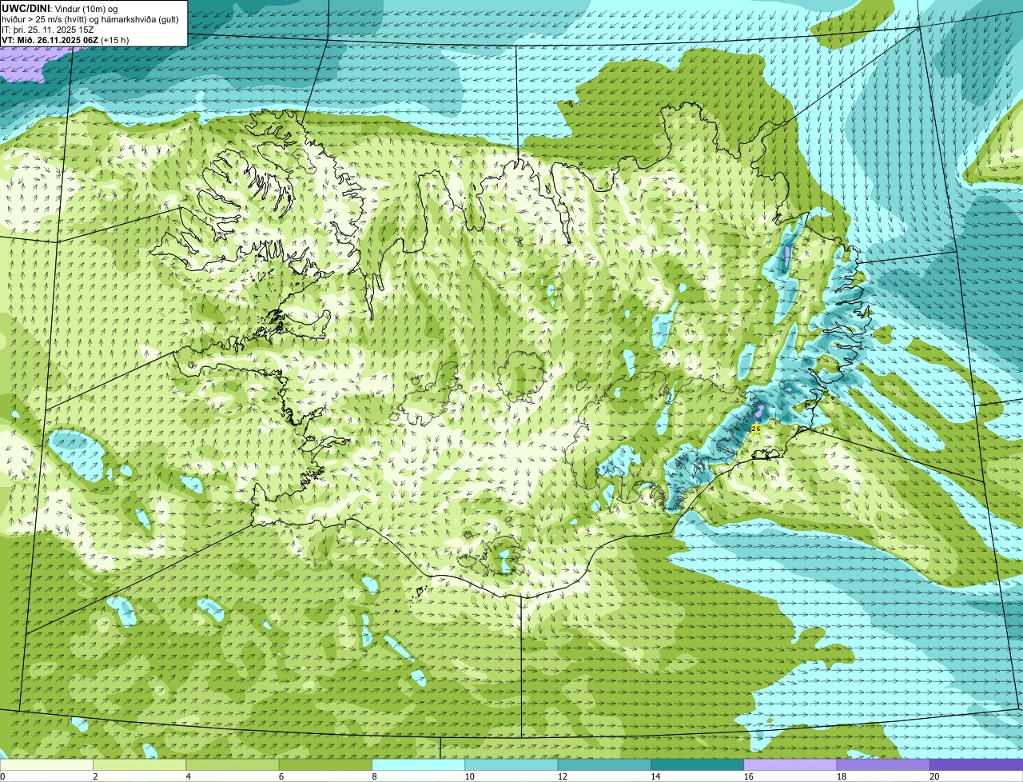Image resolution: width=1023 pixels, height=782 pixels.
Task: Click the legend scale label "6"
Action: click(x=281, y=776)
